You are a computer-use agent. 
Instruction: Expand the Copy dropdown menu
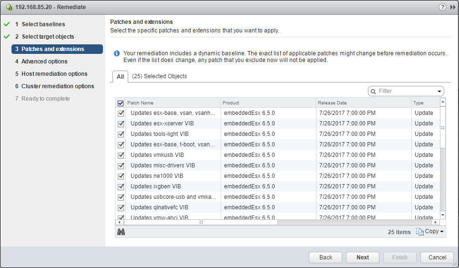coord(442,232)
